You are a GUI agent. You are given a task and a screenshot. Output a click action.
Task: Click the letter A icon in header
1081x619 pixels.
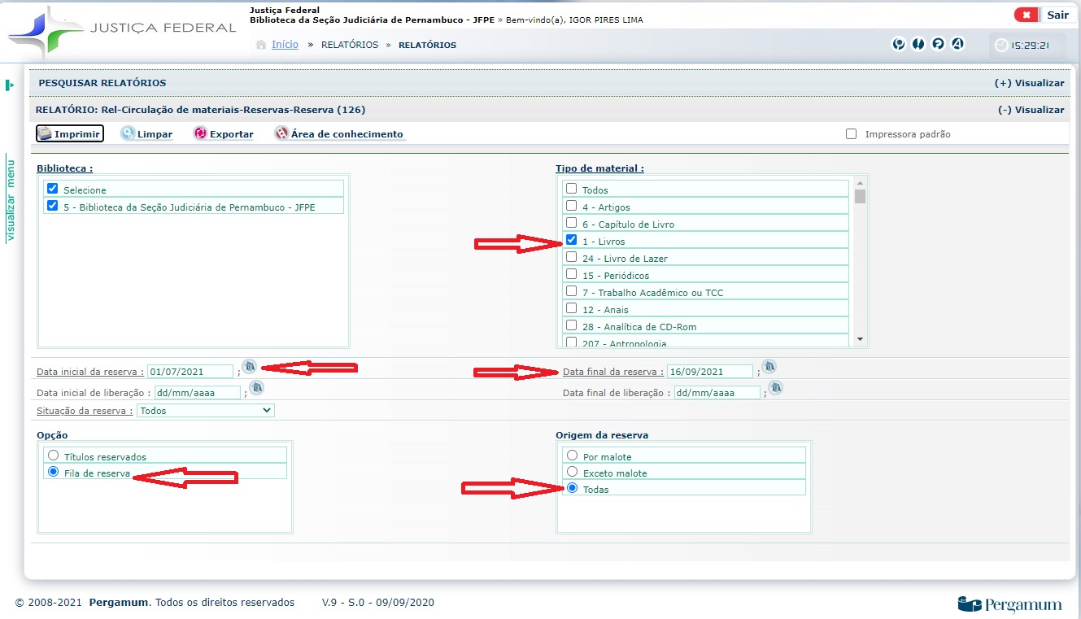[x=957, y=44]
